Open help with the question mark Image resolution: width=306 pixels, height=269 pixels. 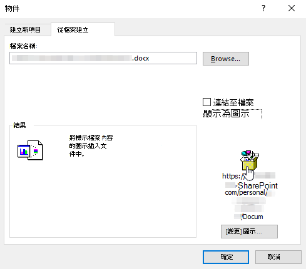point(263,8)
